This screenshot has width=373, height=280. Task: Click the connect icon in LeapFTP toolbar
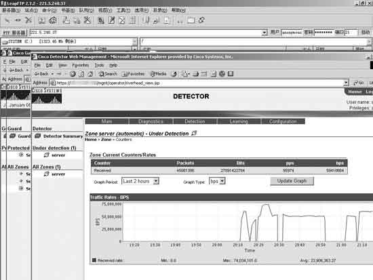[x=7, y=20]
